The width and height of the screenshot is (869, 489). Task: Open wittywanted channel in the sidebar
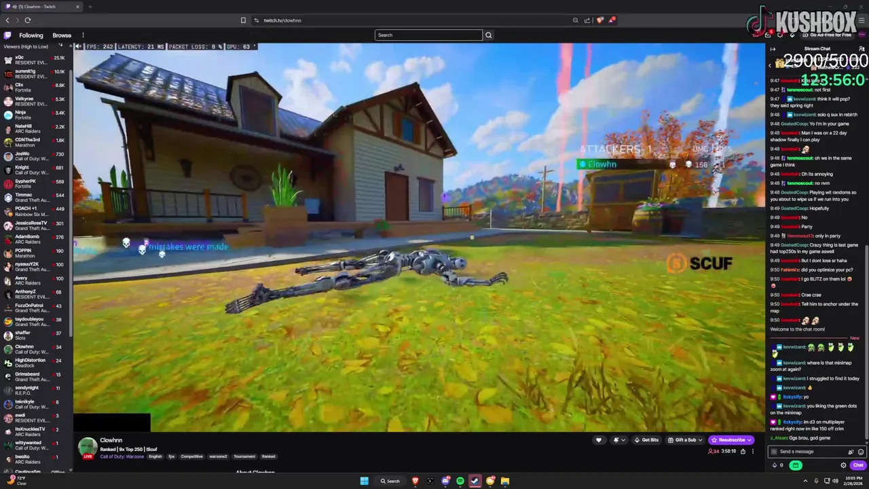(x=35, y=446)
